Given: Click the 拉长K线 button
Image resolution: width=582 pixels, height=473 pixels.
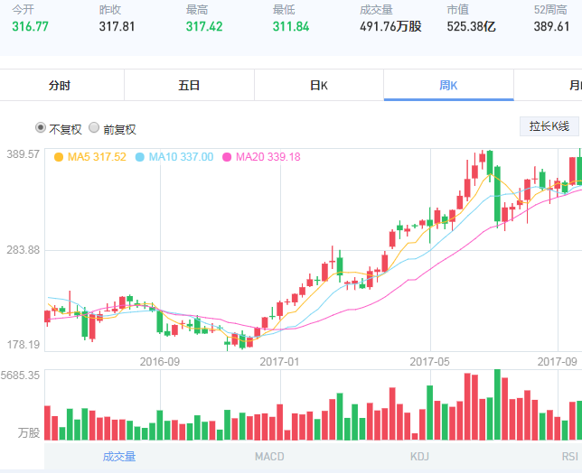Looking at the screenshot, I should 549,126.
